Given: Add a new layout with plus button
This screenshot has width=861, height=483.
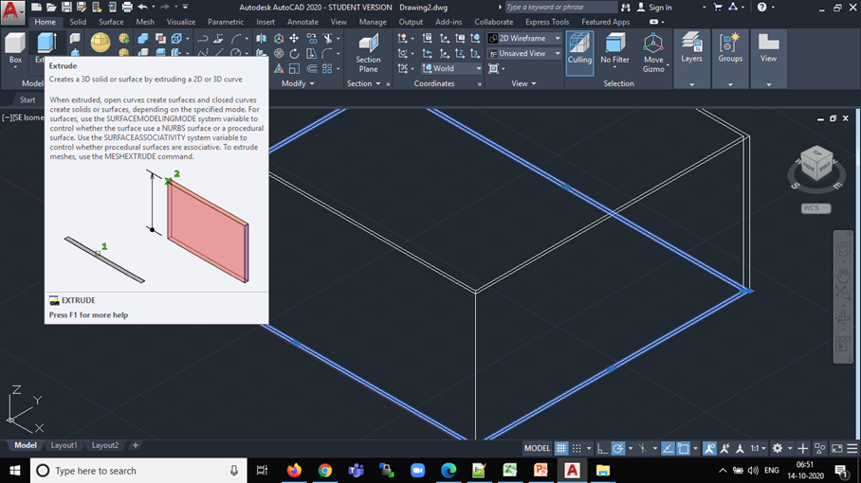Looking at the screenshot, I should pyautogui.click(x=135, y=445).
